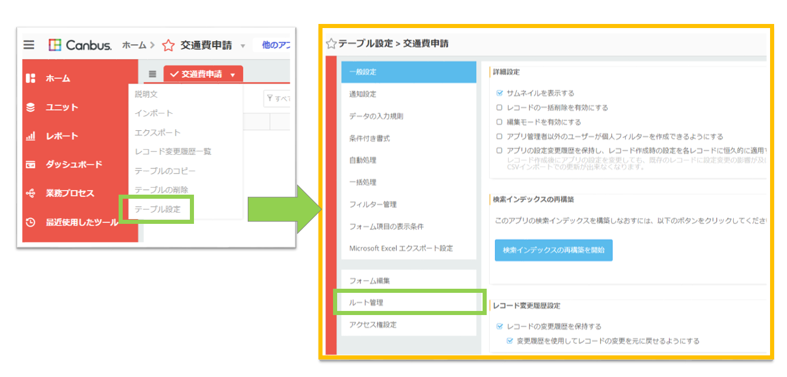This screenshot has height=377, width=787.
Task: Click 業務プロセス label in red sidebar
Action: pos(70,193)
